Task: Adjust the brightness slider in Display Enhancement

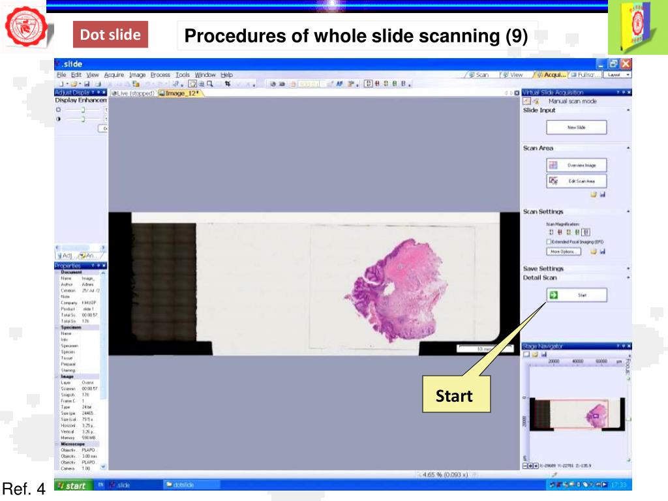Action: tap(83, 110)
